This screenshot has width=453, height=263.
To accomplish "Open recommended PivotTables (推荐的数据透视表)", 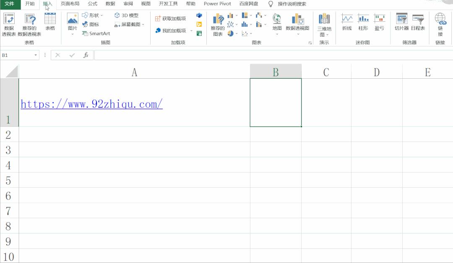I will 29,23.
